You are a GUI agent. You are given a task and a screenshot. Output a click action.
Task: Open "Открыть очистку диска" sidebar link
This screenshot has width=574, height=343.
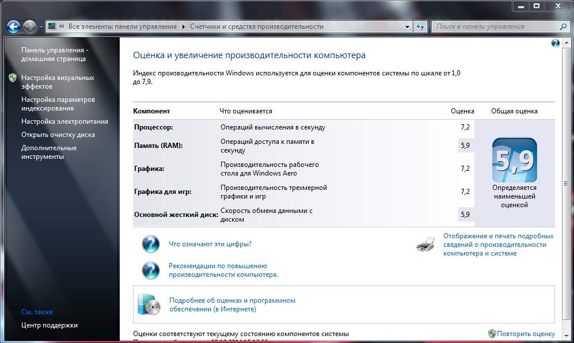click(58, 135)
